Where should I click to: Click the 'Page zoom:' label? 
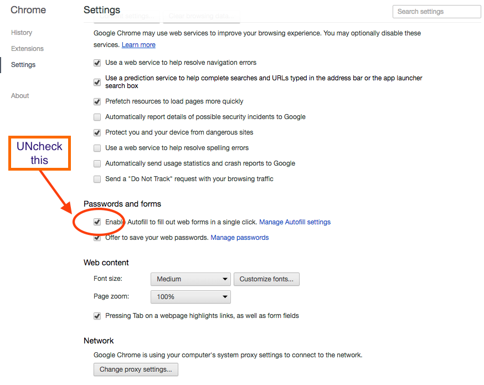(111, 296)
